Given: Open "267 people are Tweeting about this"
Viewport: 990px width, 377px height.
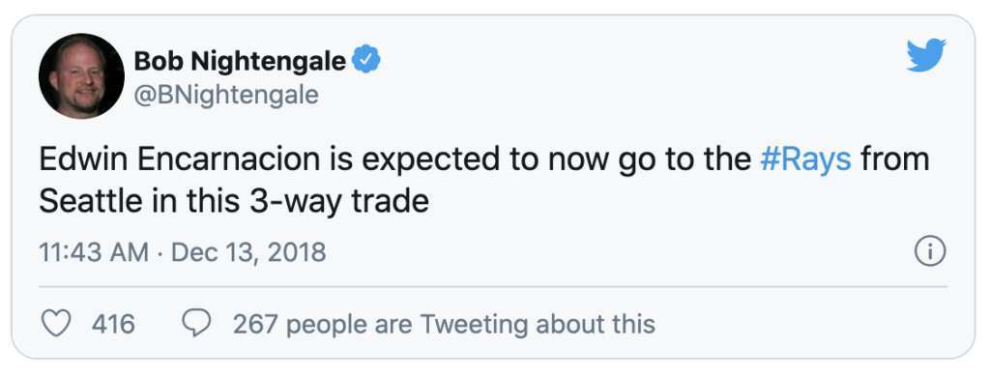Looking at the screenshot, I should click(x=444, y=324).
